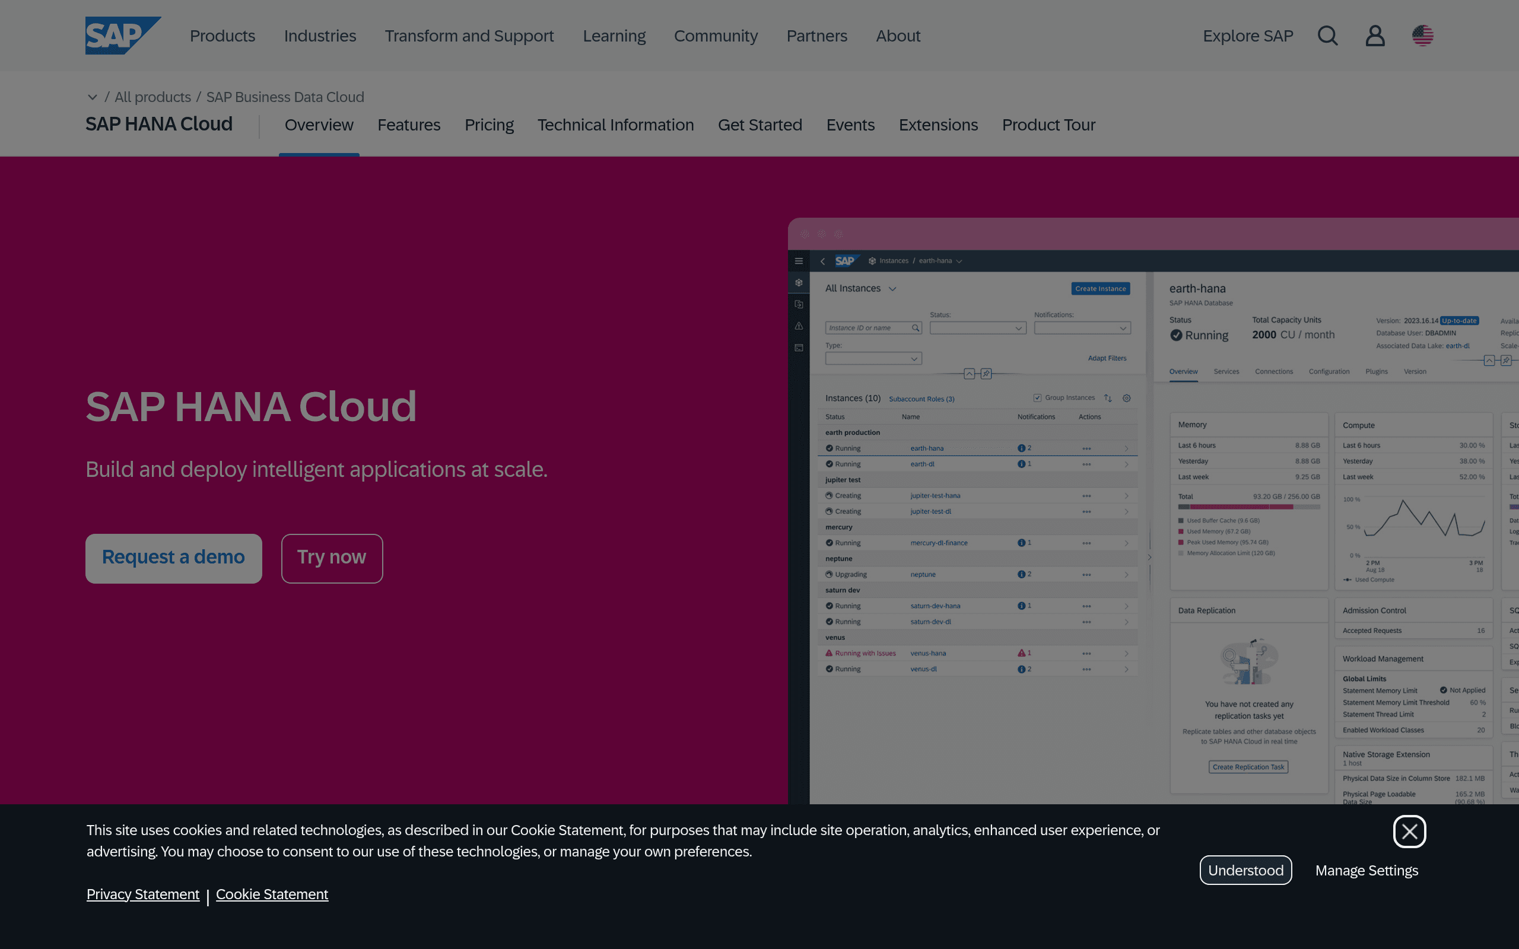
Task: Select the Overview tab
Action: pyautogui.click(x=319, y=125)
